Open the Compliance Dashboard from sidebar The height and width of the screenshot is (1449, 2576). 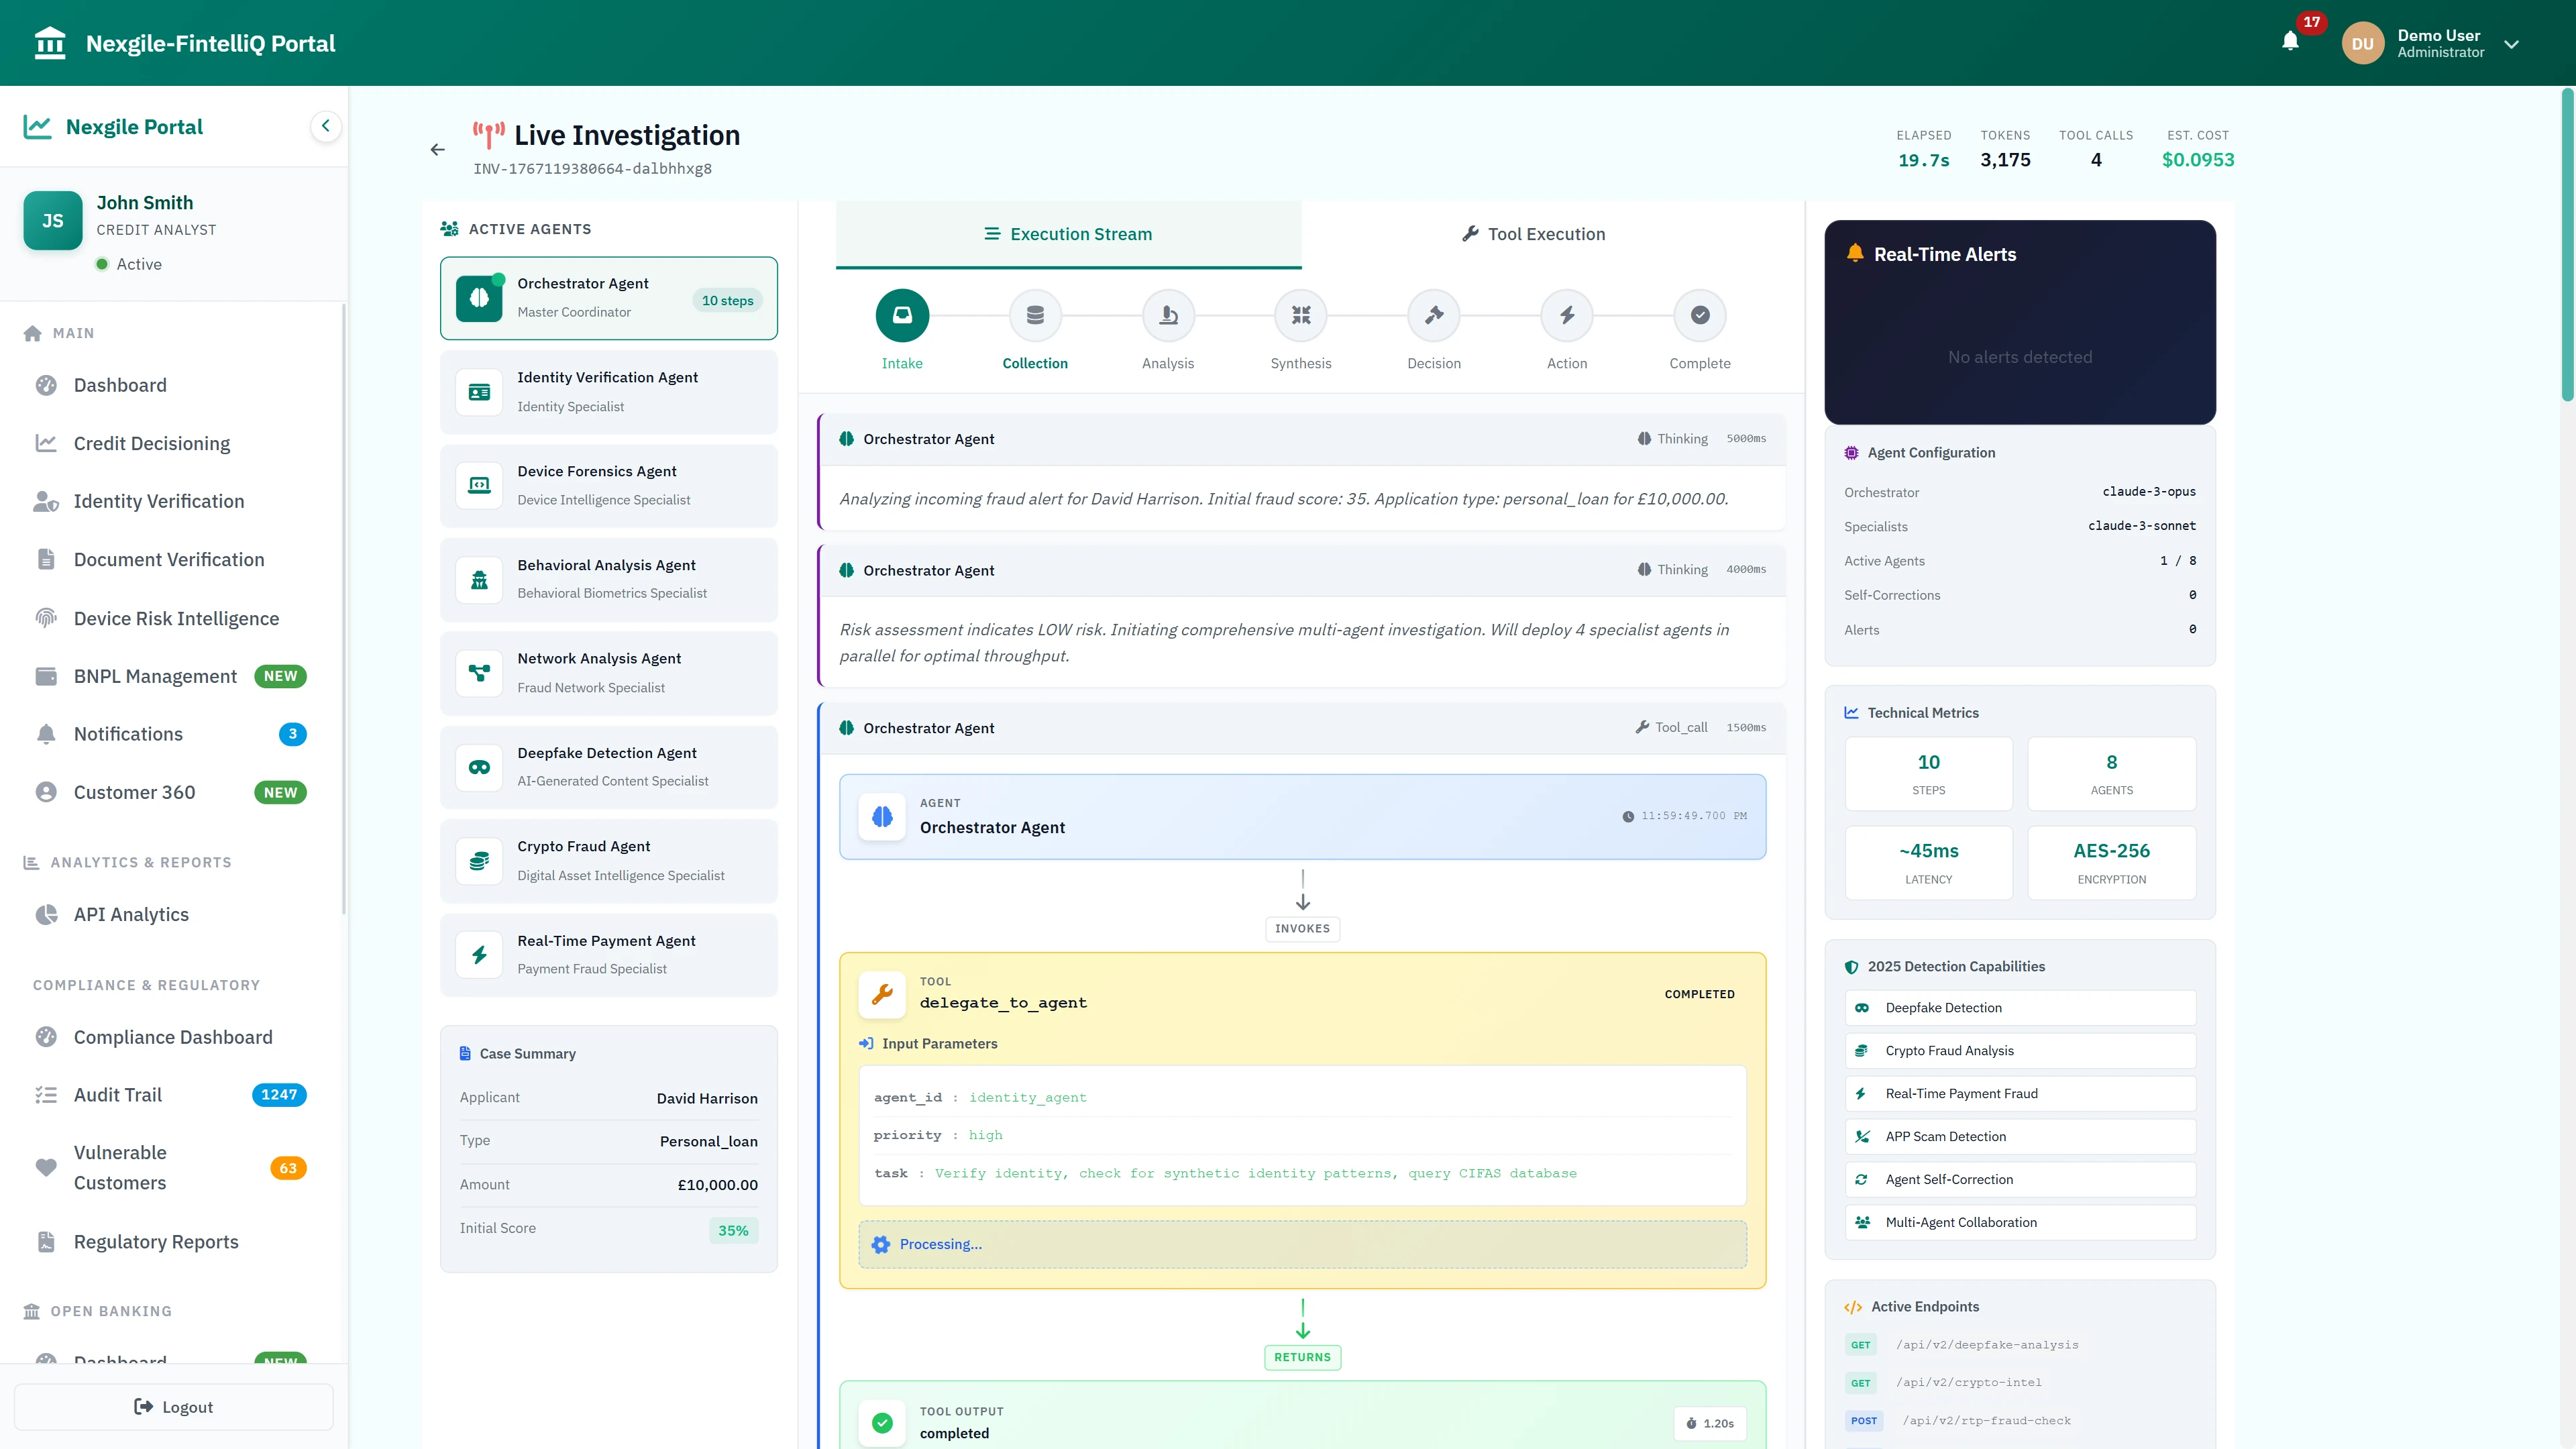click(172, 1037)
